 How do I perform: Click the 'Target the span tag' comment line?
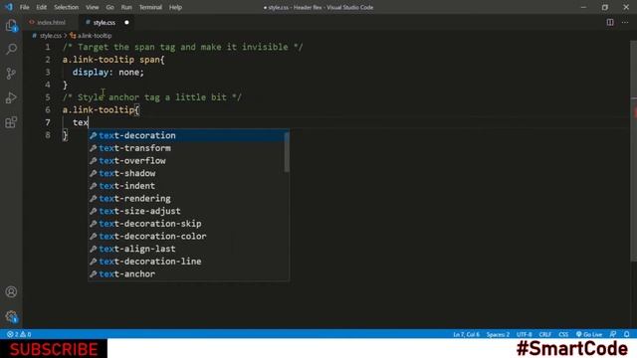[182, 47]
